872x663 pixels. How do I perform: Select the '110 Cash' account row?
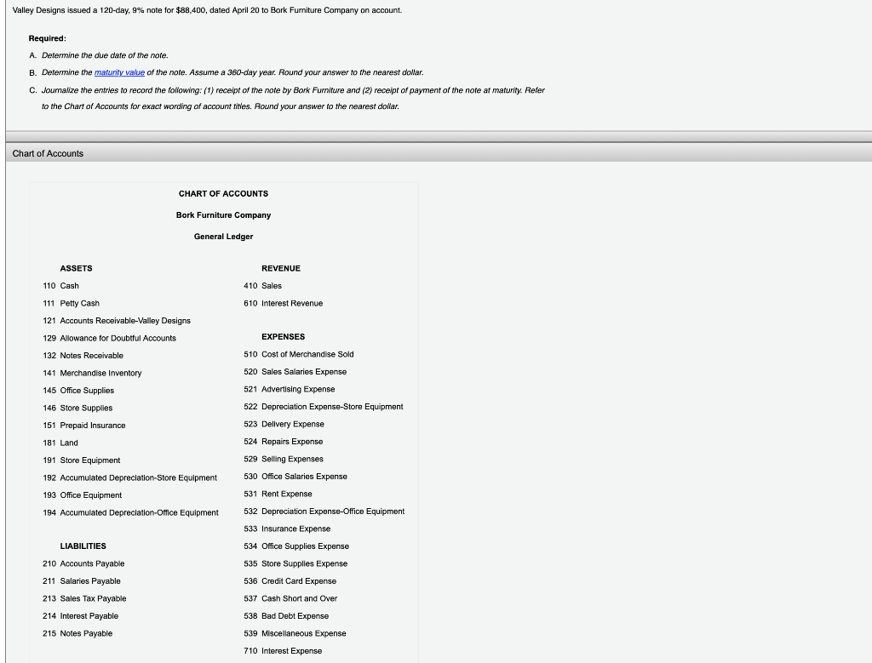(60, 286)
